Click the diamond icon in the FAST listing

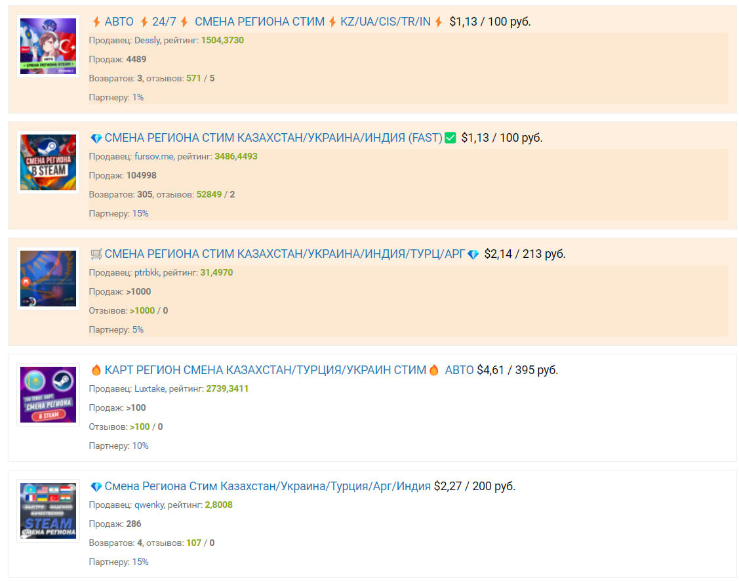(96, 138)
